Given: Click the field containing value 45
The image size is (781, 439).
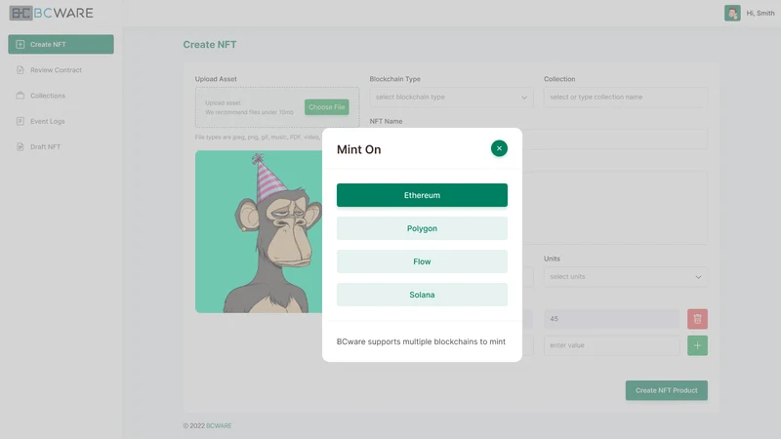Looking at the screenshot, I should click(612, 319).
